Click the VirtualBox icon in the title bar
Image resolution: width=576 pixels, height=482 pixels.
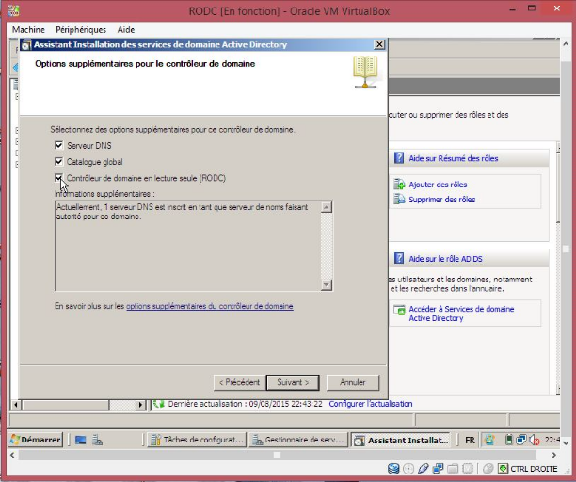pos(13,10)
